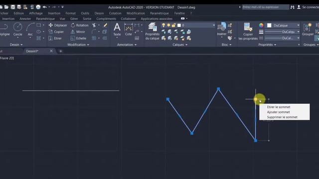Viewport: 319px width, 179px height.
Task: Activate the Miroir tool
Action: coord(78,32)
